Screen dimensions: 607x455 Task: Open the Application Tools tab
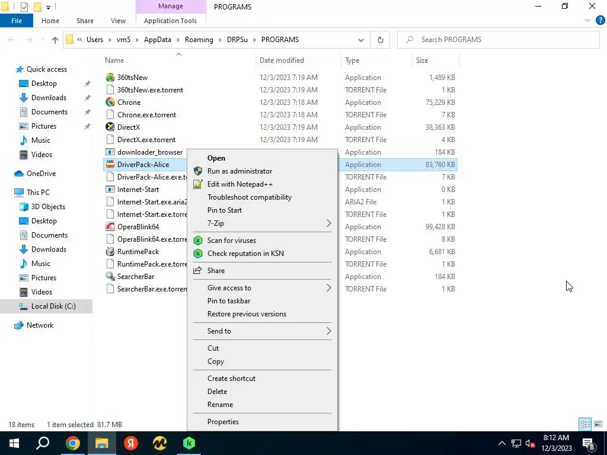tap(170, 21)
